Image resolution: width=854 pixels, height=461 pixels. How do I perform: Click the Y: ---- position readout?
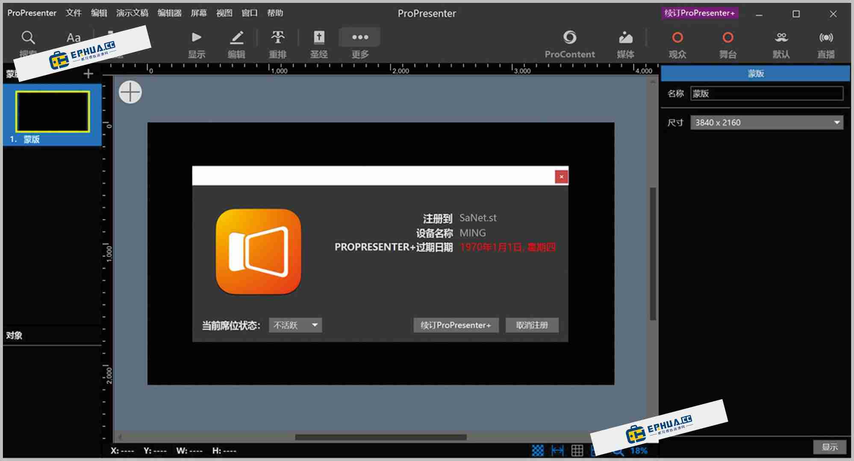155,450
